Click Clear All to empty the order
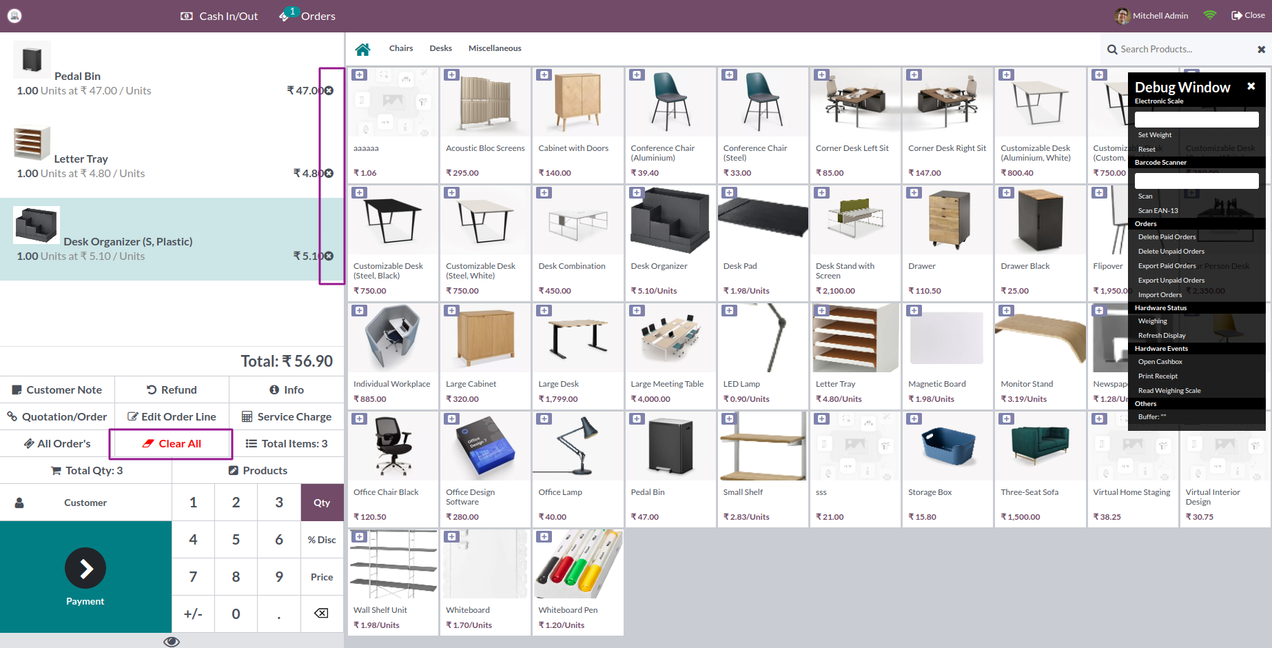This screenshot has width=1272, height=648. coord(171,443)
